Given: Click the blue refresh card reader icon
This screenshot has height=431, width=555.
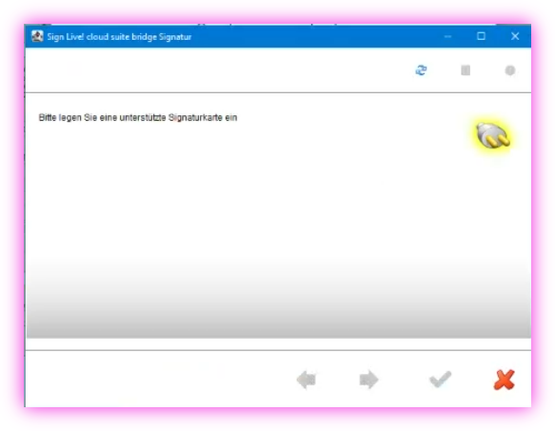Looking at the screenshot, I should pyautogui.click(x=421, y=70).
